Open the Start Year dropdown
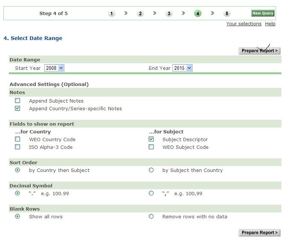 coord(54,68)
